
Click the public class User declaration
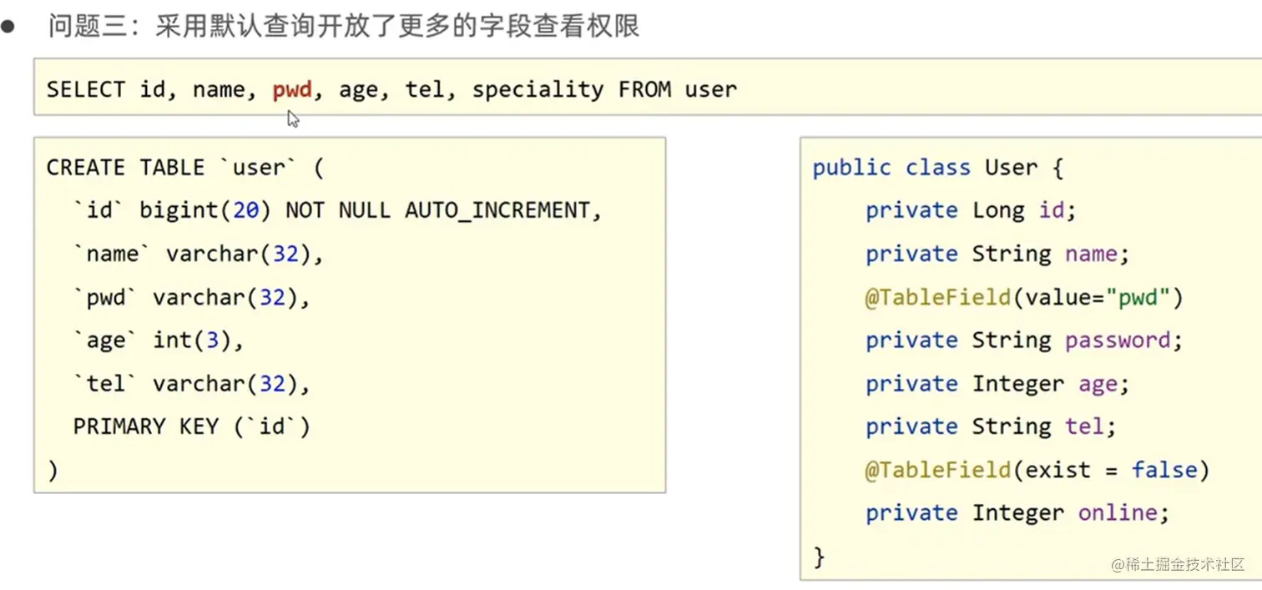pos(937,168)
